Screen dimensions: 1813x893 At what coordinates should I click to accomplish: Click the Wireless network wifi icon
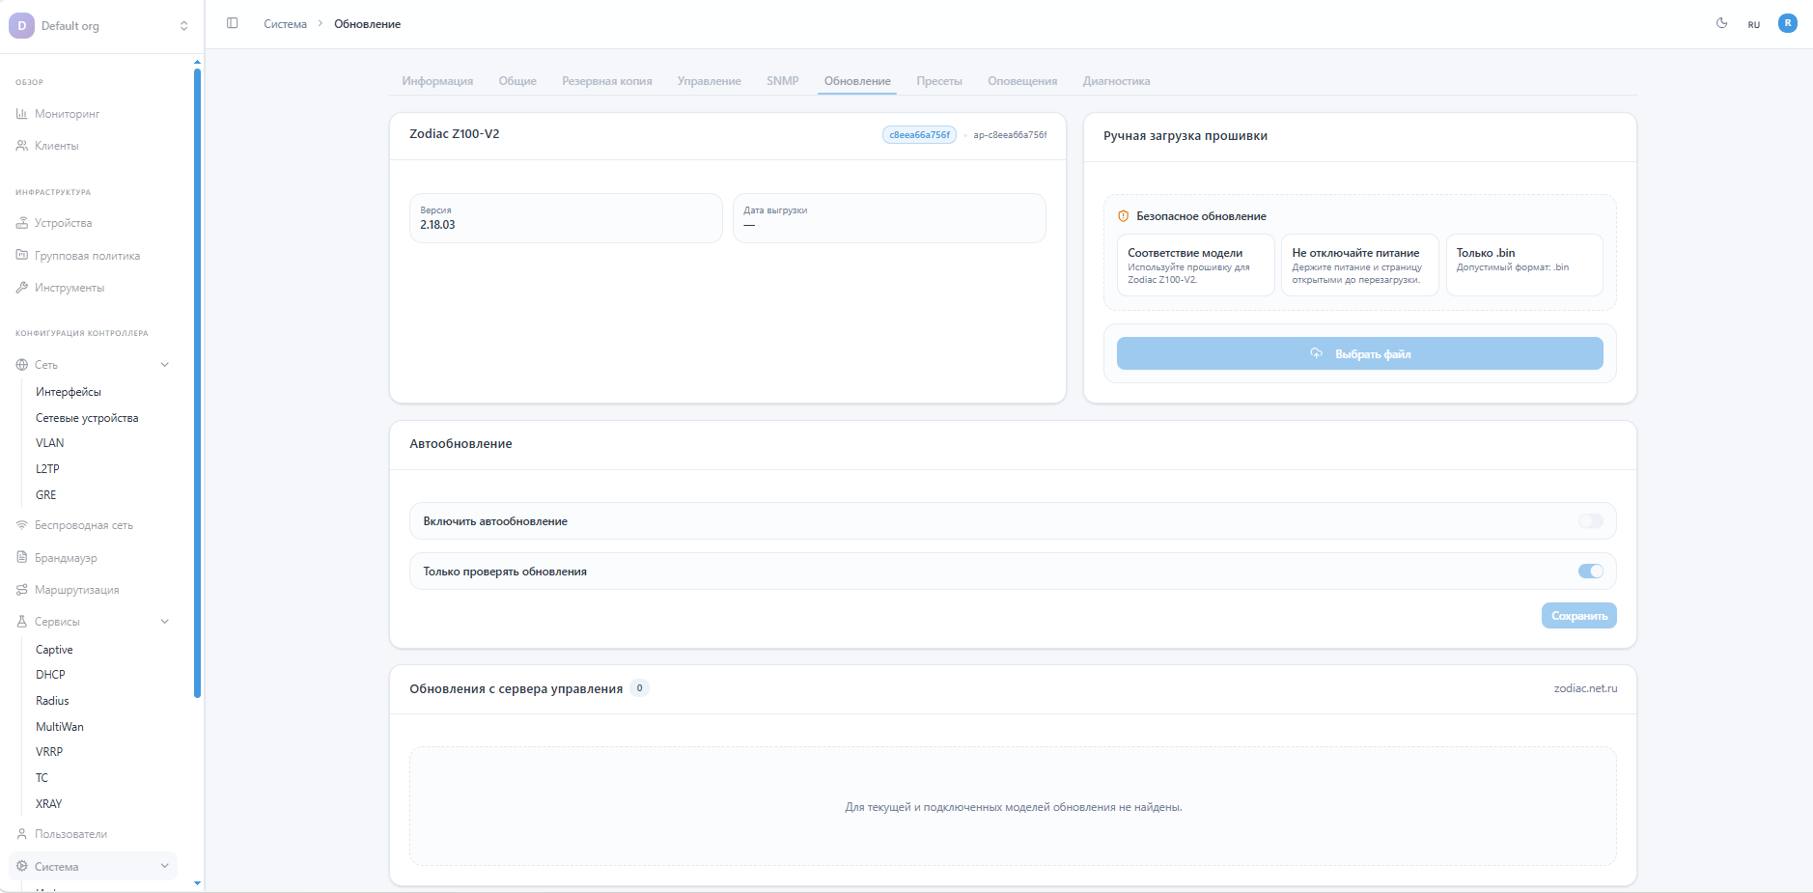[21, 525]
